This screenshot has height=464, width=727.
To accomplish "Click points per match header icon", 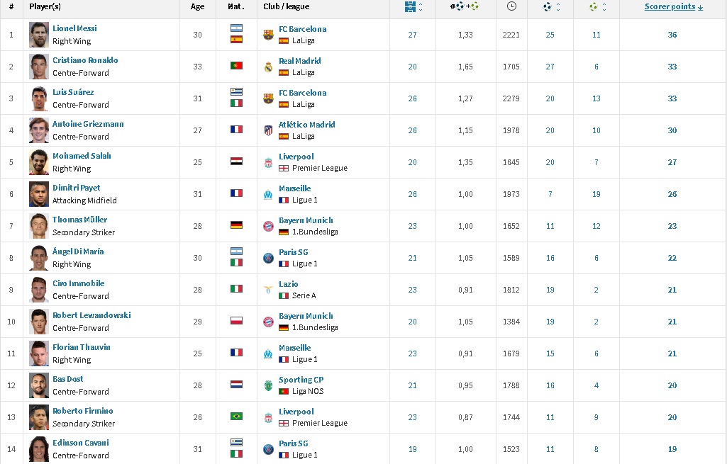I will (x=465, y=6).
